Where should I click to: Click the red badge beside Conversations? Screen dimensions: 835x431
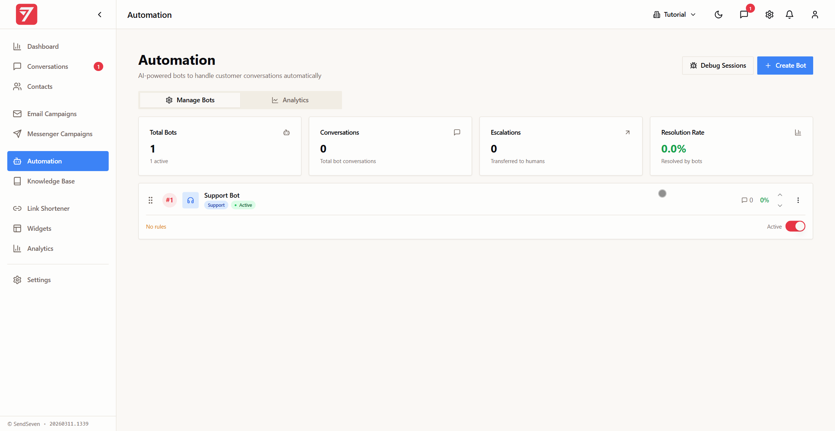coord(98,67)
